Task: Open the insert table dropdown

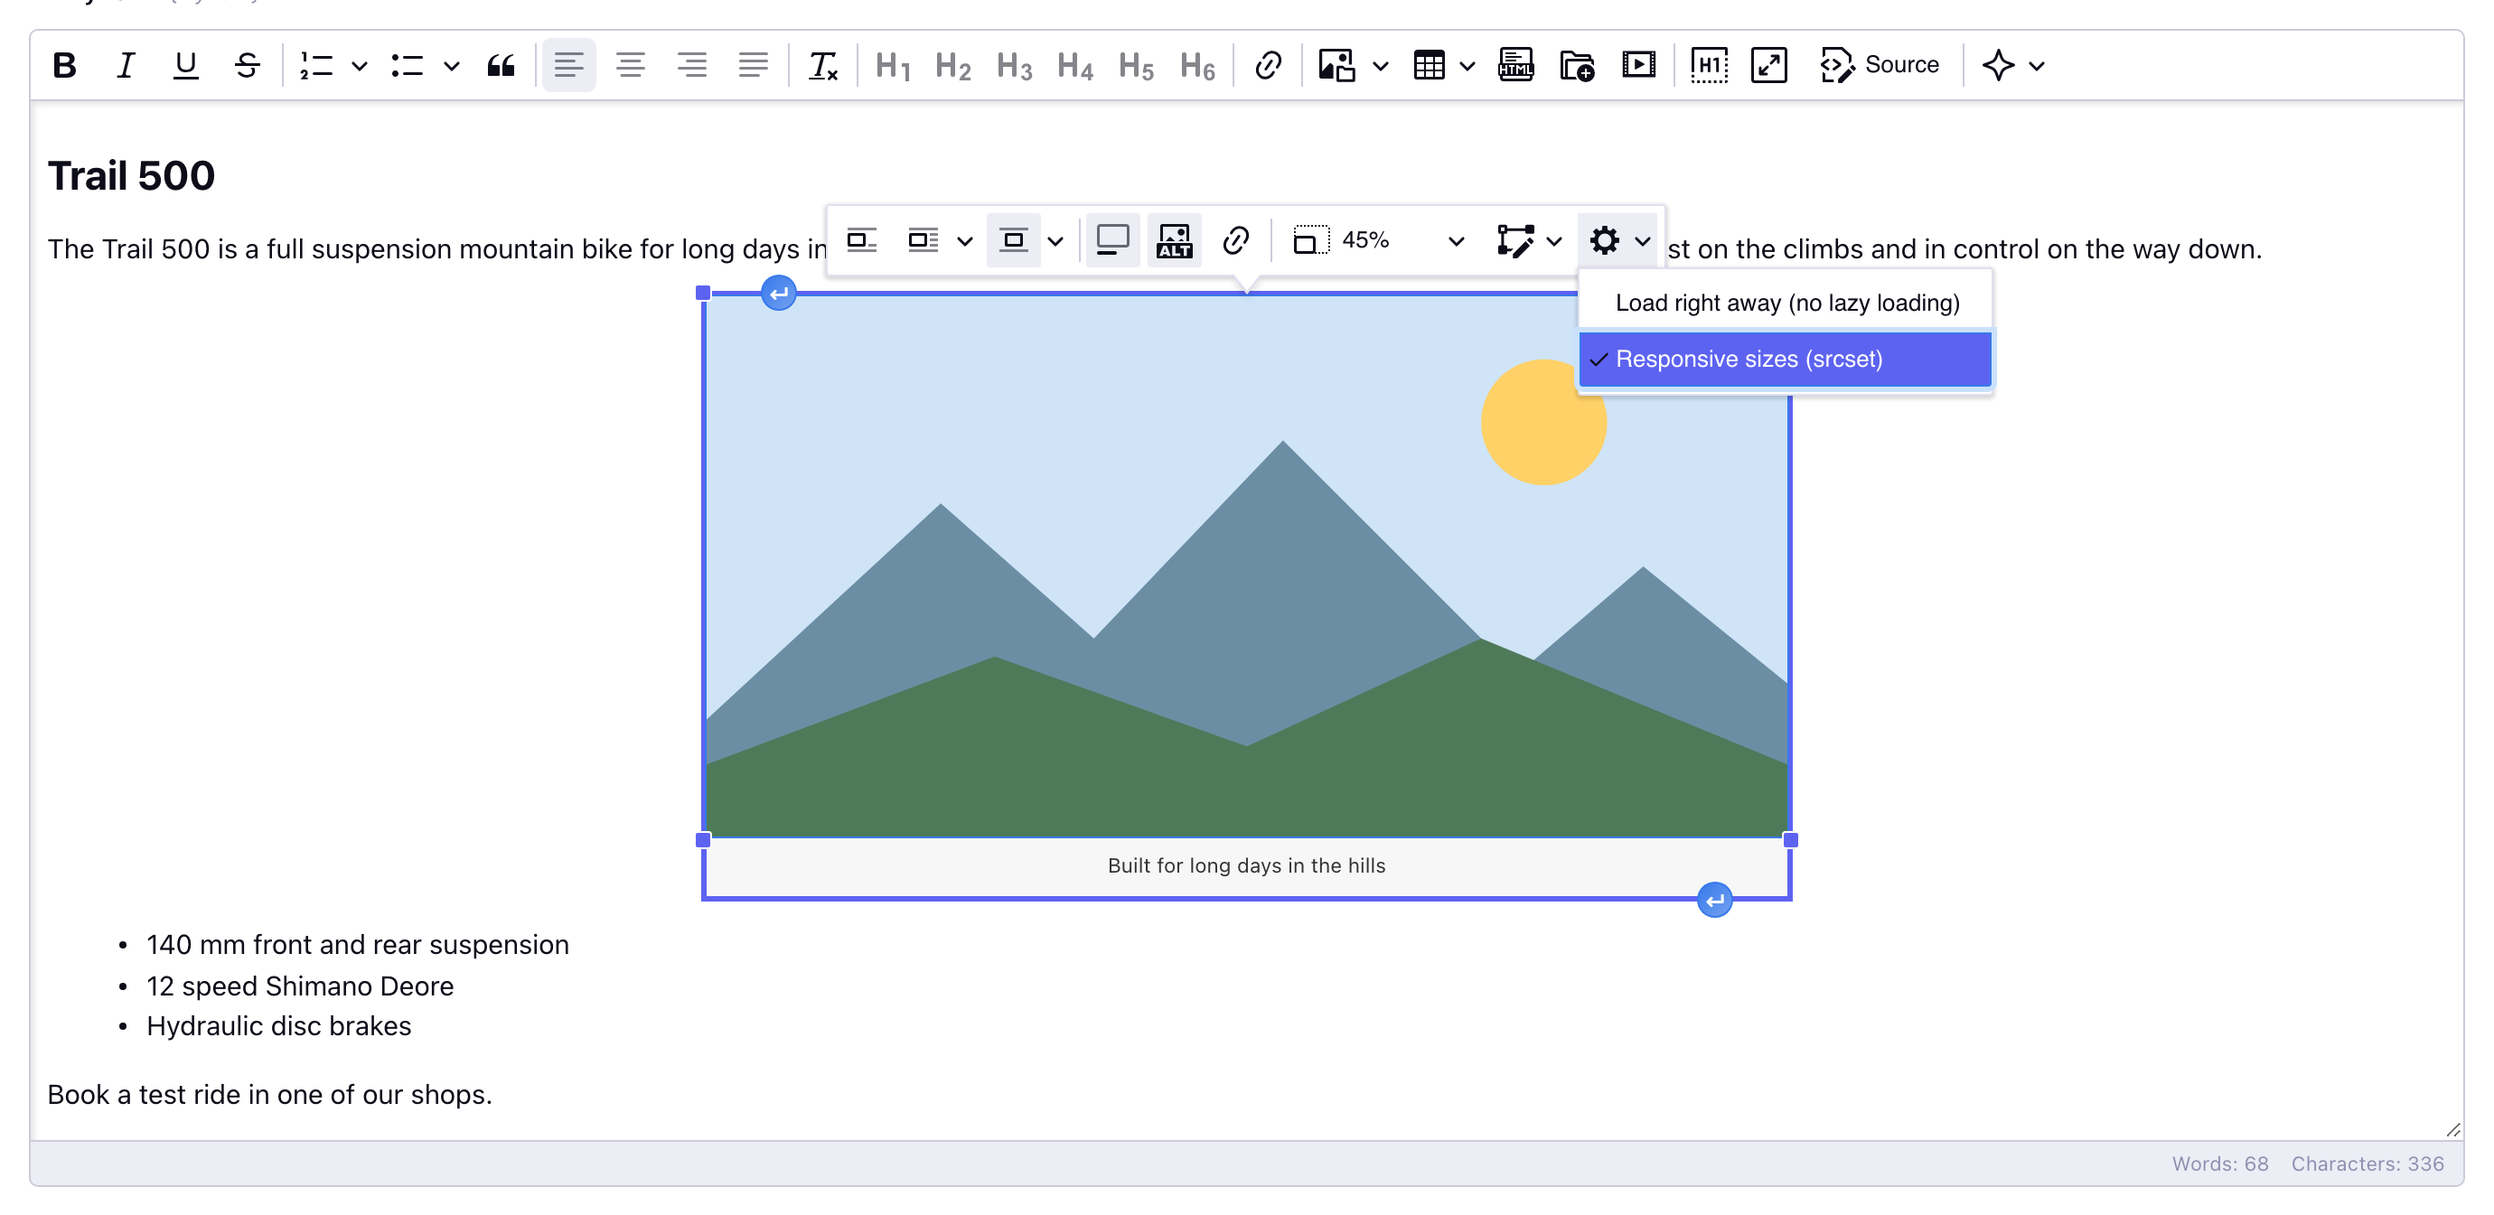Action: coord(1467,65)
